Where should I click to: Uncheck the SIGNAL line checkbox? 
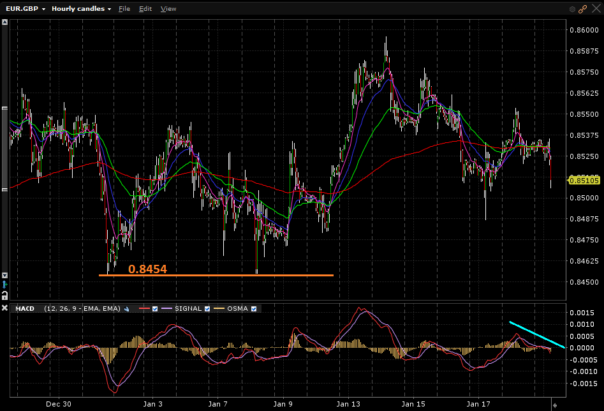207,309
